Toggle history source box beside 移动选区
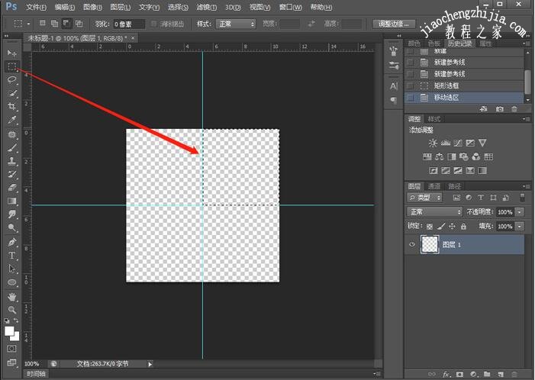Image resolution: width=535 pixels, height=380 pixels. [411, 98]
